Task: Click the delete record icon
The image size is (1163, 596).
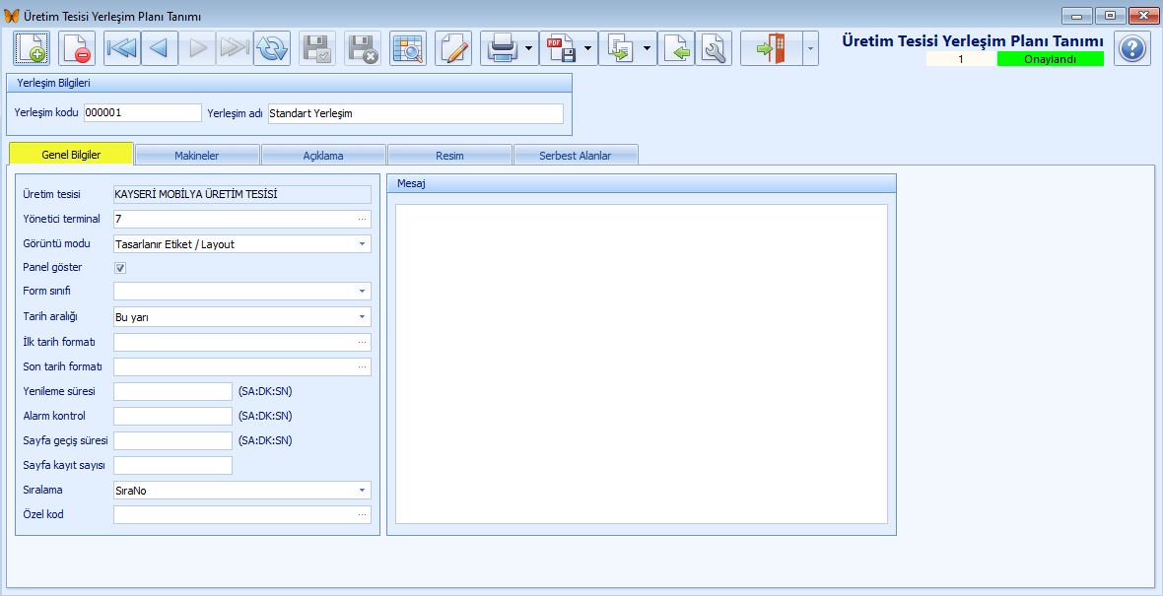Action: [77, 49]
